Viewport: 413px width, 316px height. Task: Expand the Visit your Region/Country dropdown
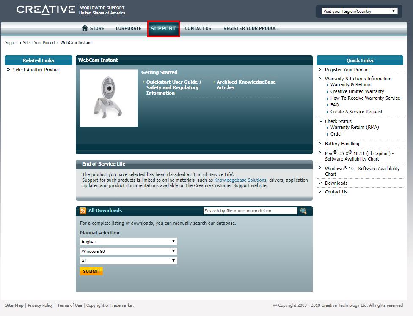pos(358,11)
